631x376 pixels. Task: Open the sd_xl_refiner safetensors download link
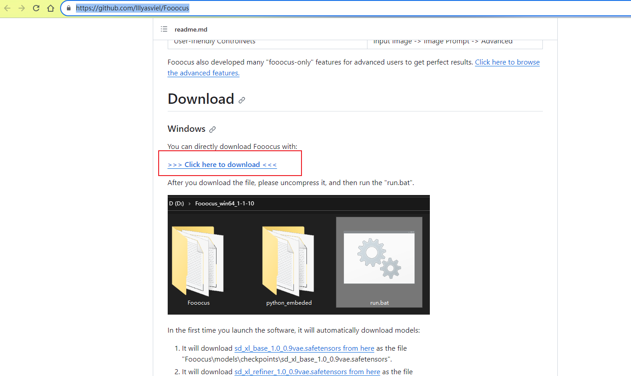coord(307,371)
